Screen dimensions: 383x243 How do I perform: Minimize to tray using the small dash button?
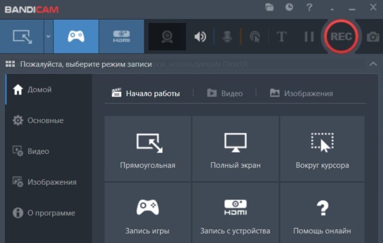point(332,9)
